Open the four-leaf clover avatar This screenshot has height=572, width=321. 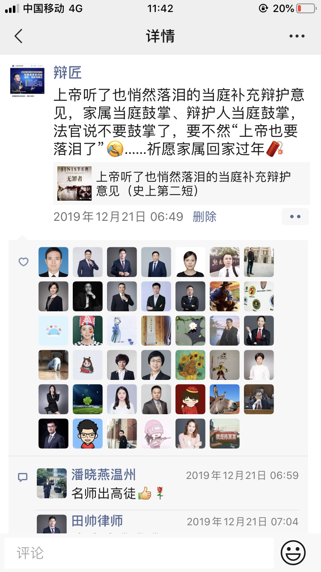coord(88,399)
